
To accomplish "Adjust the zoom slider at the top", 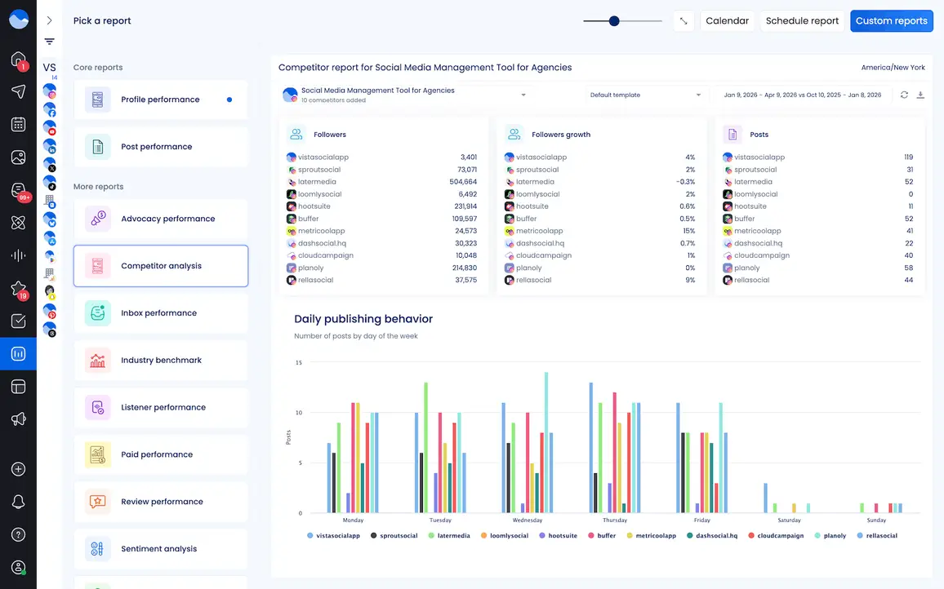I will click(x=614, y=20).
